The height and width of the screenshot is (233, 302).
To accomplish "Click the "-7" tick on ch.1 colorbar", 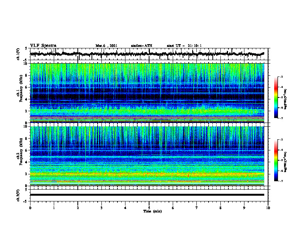I will point(281,118).
